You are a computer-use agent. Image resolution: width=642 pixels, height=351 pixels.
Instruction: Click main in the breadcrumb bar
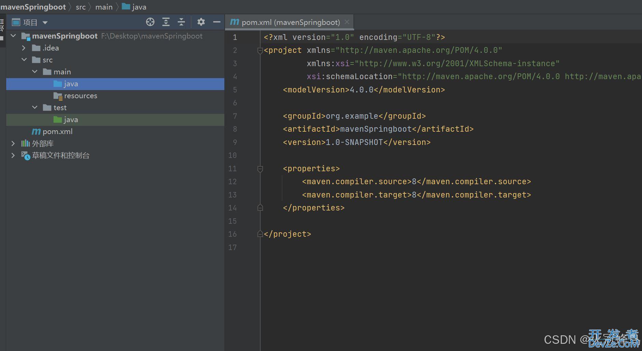104,7
